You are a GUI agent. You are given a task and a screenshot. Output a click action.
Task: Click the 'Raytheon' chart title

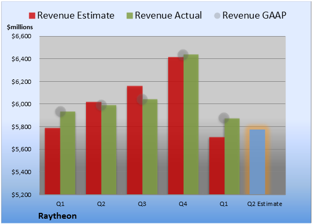tap(57, 216)
